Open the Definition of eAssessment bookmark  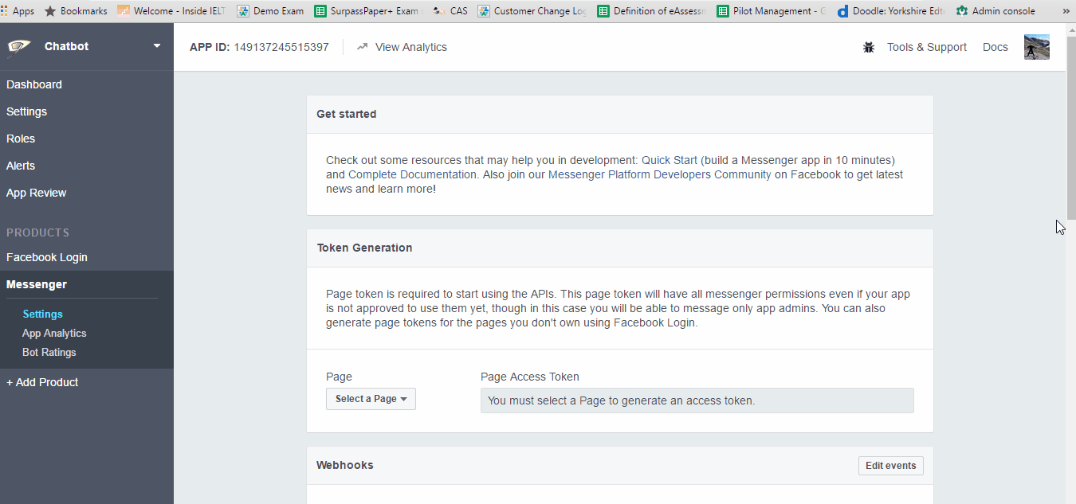(x=652, y=11)
